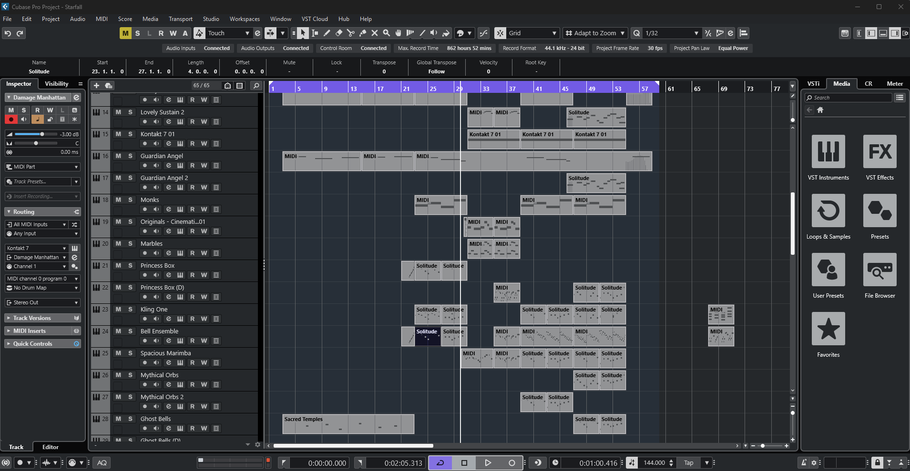Open VST Effects in Media rack
This screenshot has width=910, height=471.
coord(880,151)
